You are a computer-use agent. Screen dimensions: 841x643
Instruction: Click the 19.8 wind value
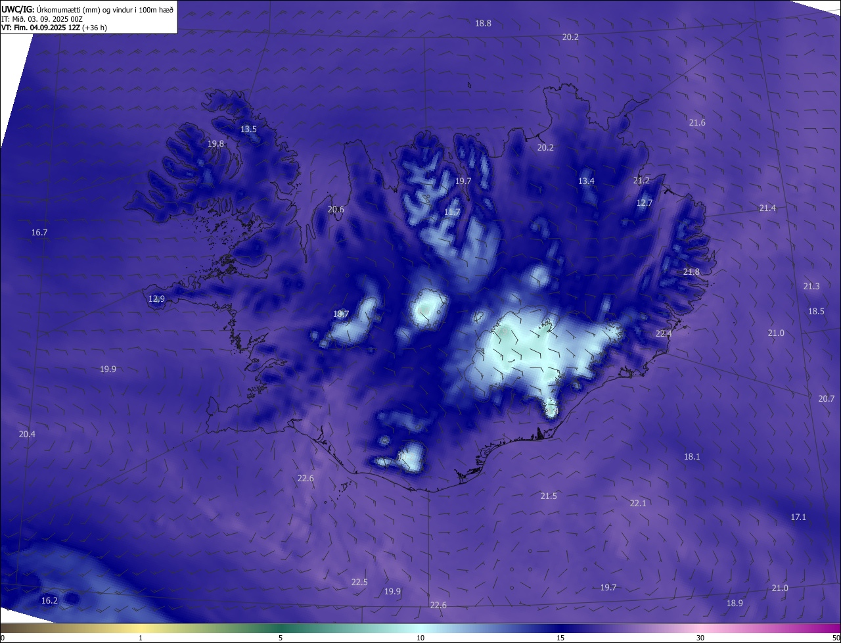pyautogui.click(x=216, y=143)
